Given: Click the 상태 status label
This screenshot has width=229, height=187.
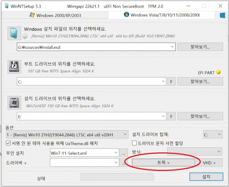Looking at the screenshot, I should (x=41, y=178).
